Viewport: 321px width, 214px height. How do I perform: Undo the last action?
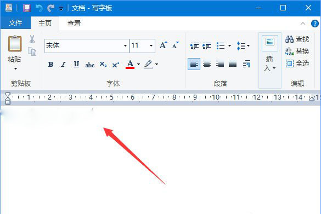[39, 8]
